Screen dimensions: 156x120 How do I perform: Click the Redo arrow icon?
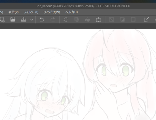pos(53,20)
